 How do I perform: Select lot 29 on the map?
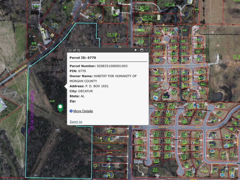(188, 173)
